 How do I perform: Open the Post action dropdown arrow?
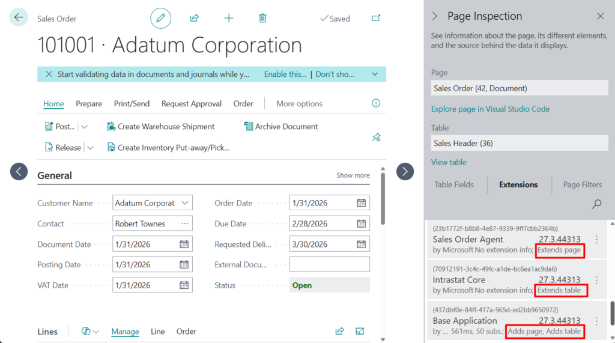point(84,127)
